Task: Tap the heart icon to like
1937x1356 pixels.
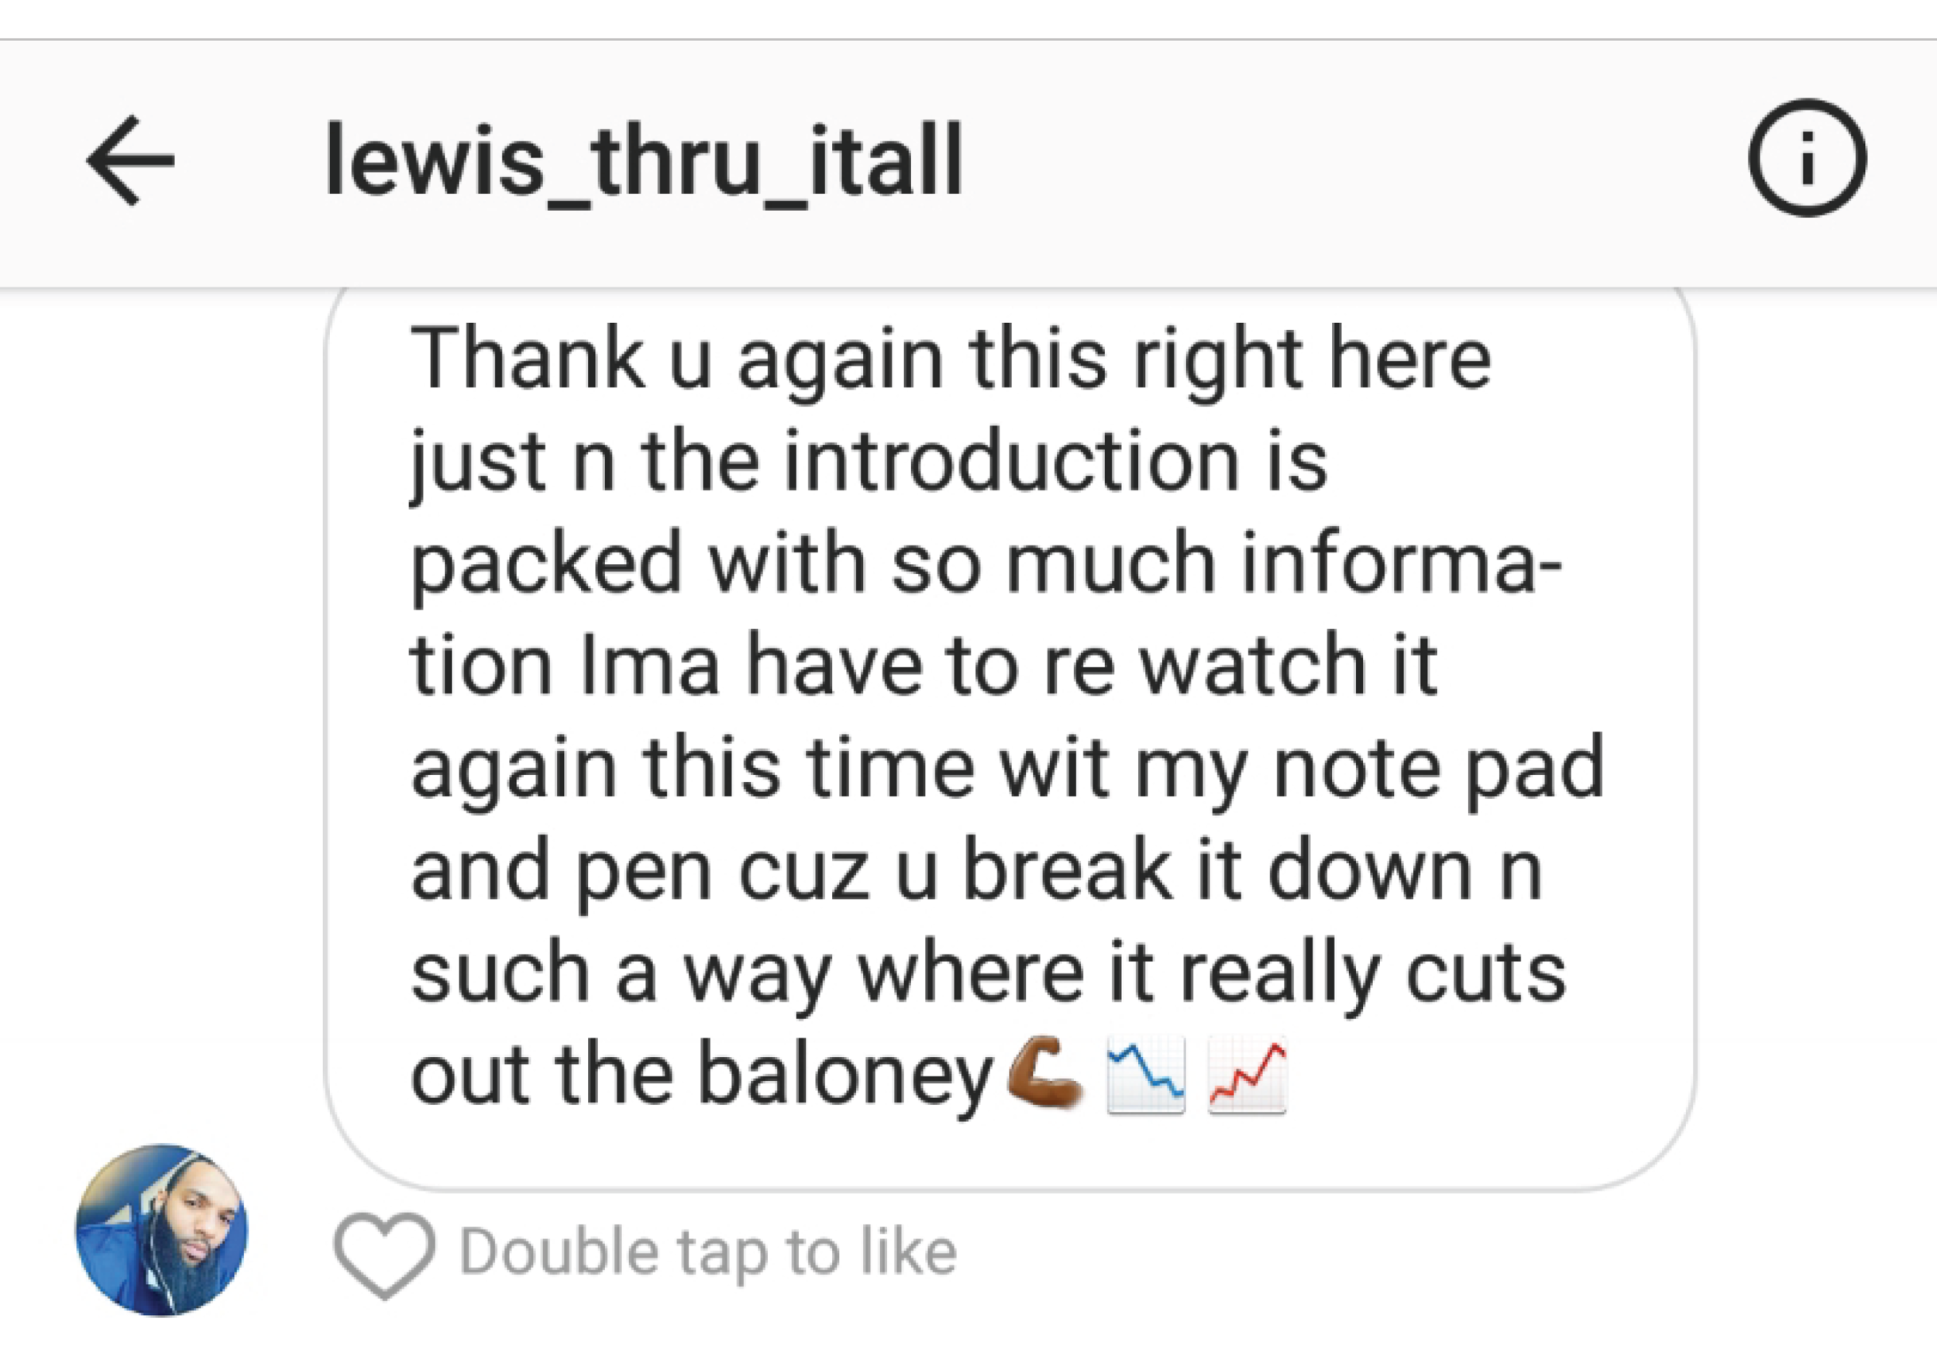Action: click(385, 1254)
